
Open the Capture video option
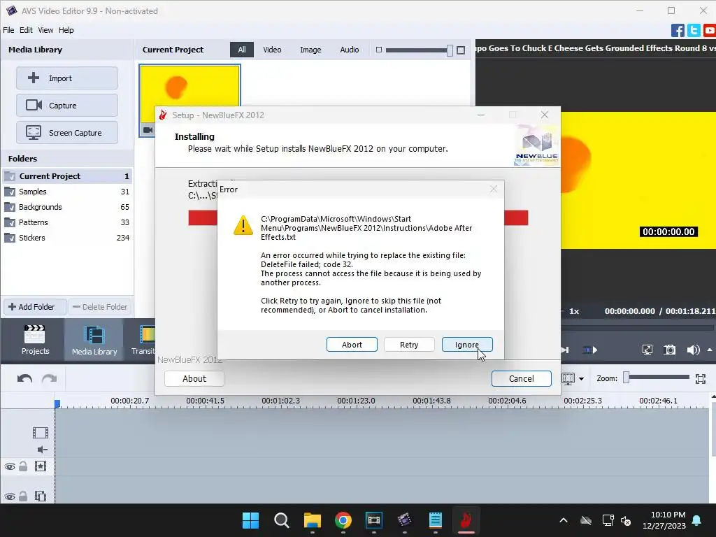(67, 106)
